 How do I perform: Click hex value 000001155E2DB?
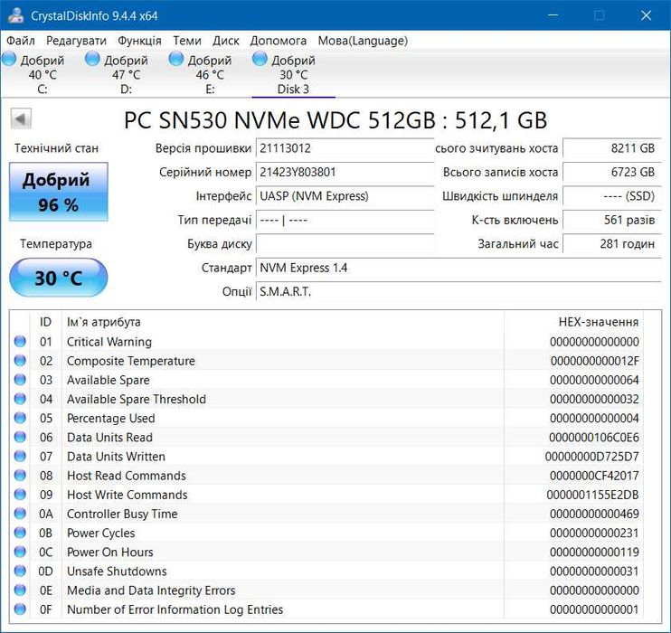[x=592, y=495]
